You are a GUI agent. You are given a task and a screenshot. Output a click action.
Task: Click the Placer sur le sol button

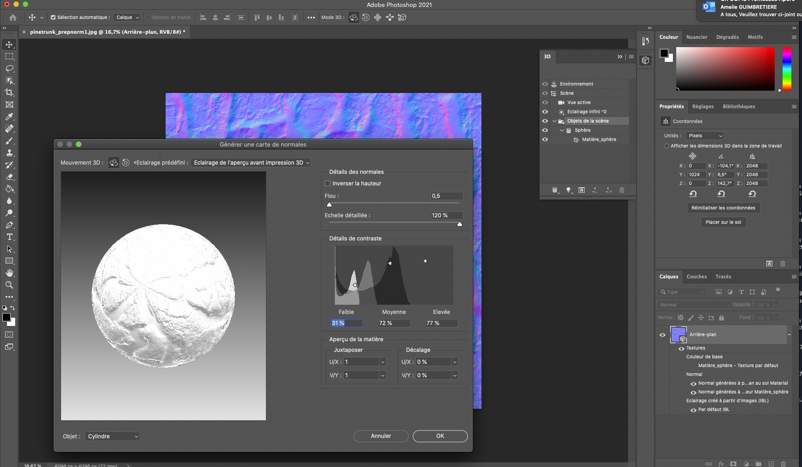tap(723, 222)
